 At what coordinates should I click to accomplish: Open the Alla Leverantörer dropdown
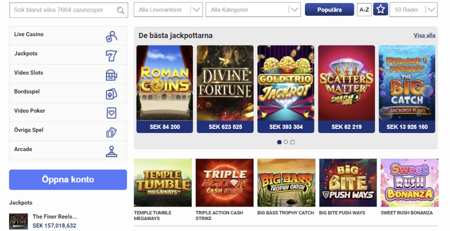pos(168,10)
